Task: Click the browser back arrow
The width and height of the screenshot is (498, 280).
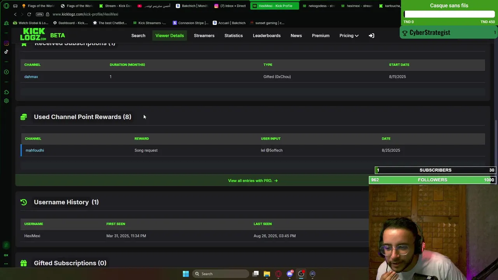Action: [x=15, y=14]
